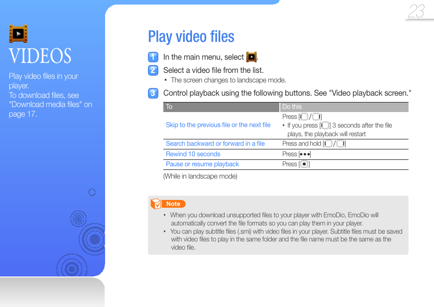434x307 pixels.
Task: Click the 'To' column header
Action: point(221,107)
